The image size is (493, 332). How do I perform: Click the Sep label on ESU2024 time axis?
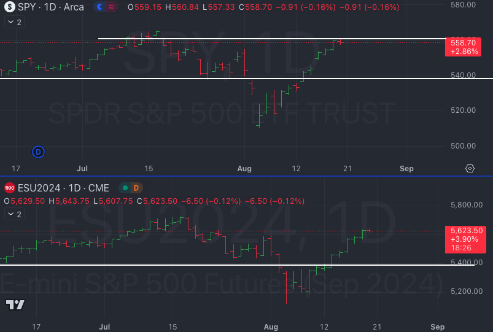[437, 327]
